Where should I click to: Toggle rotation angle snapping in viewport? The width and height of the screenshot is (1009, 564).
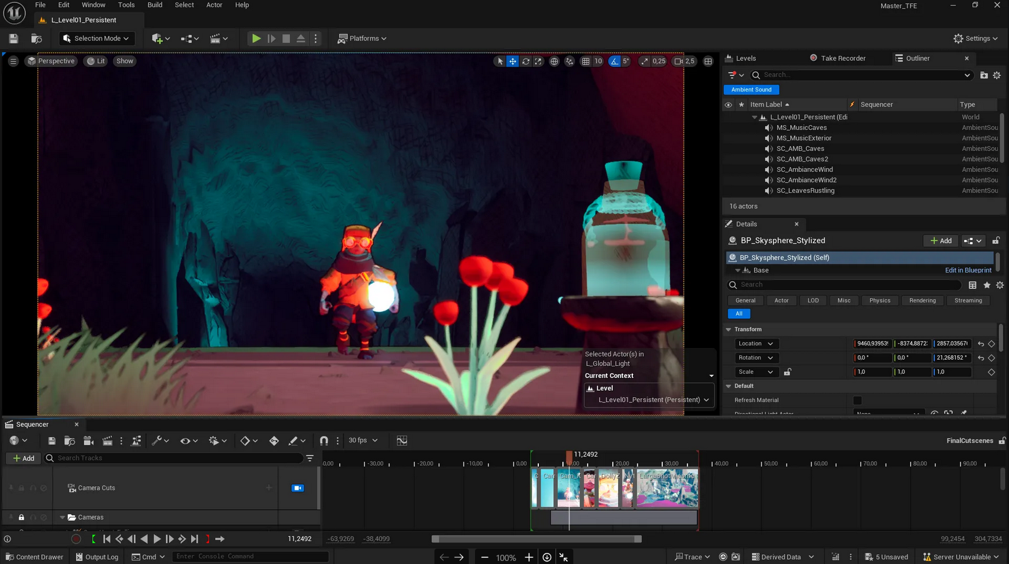click(614, 61)
